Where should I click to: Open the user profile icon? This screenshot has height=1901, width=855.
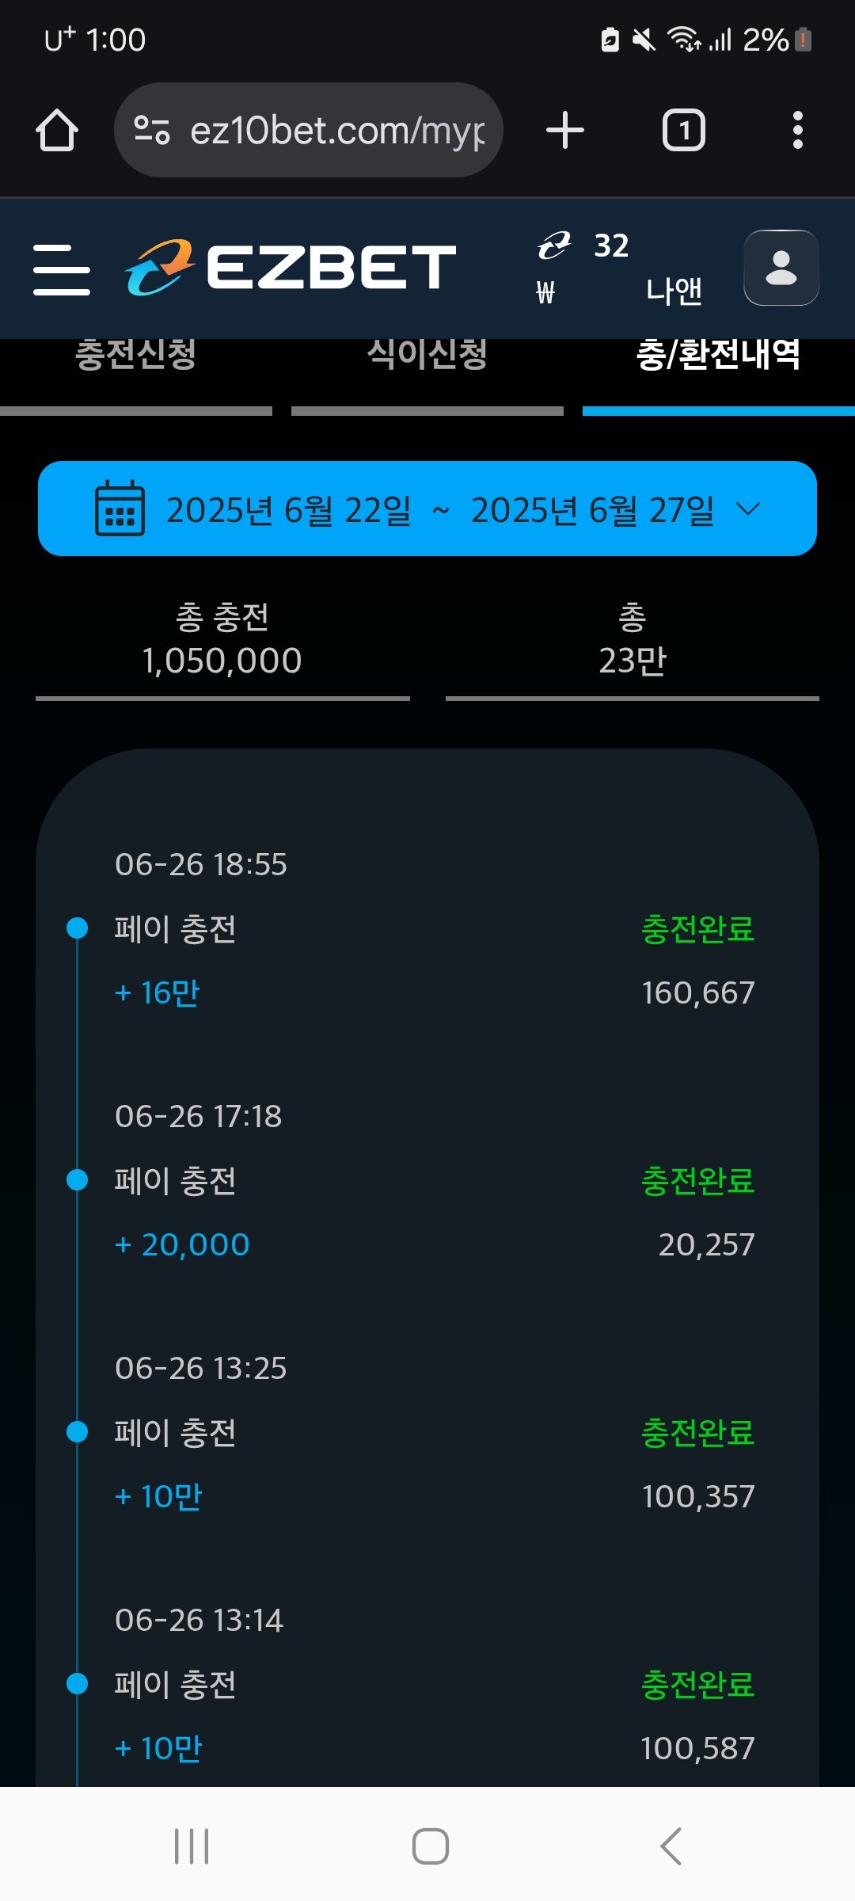[781, 268]
